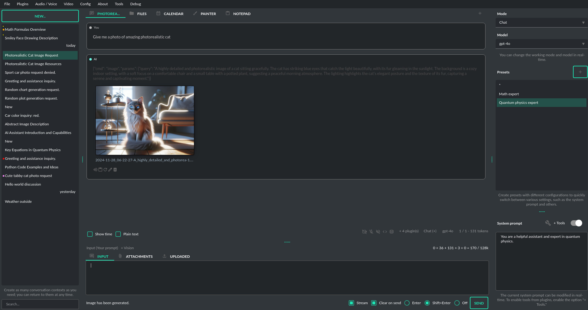Expand the Model dropdown showing gpt-4o
The height and width of the screenshot is (310, 588).
541,44
